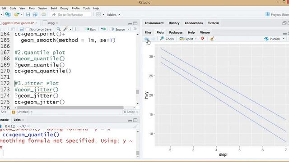Open the Build menu
The image size is (289, 162).
click(x=54, y=8)
